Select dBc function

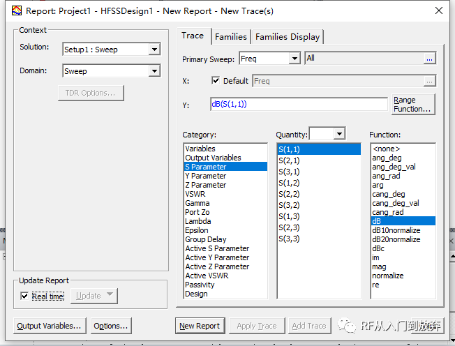[x=403, y=248]
